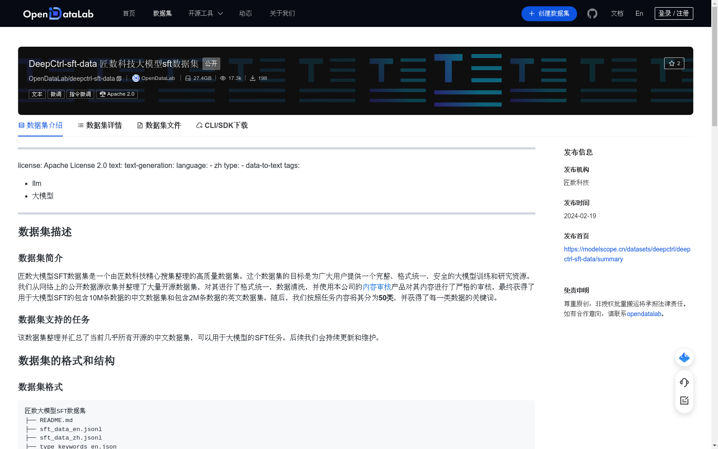
Task: Click the download count icon
Action: pos(253,78)
